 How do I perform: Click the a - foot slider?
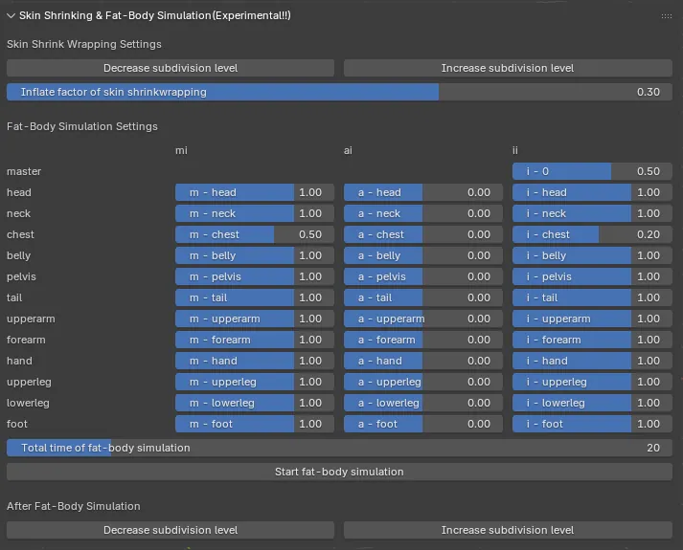(423, 424)
